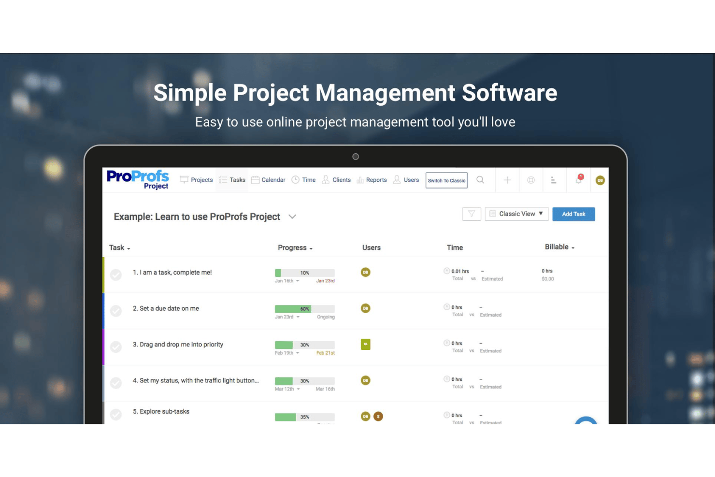Viewport: 715px width, 477px height.
Task: Click the time clock icon for task 1
Action: [447, 271]
